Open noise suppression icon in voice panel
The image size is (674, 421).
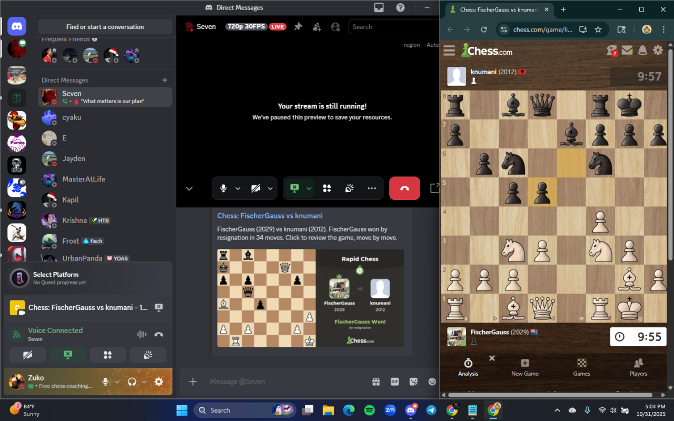(142, 334)
